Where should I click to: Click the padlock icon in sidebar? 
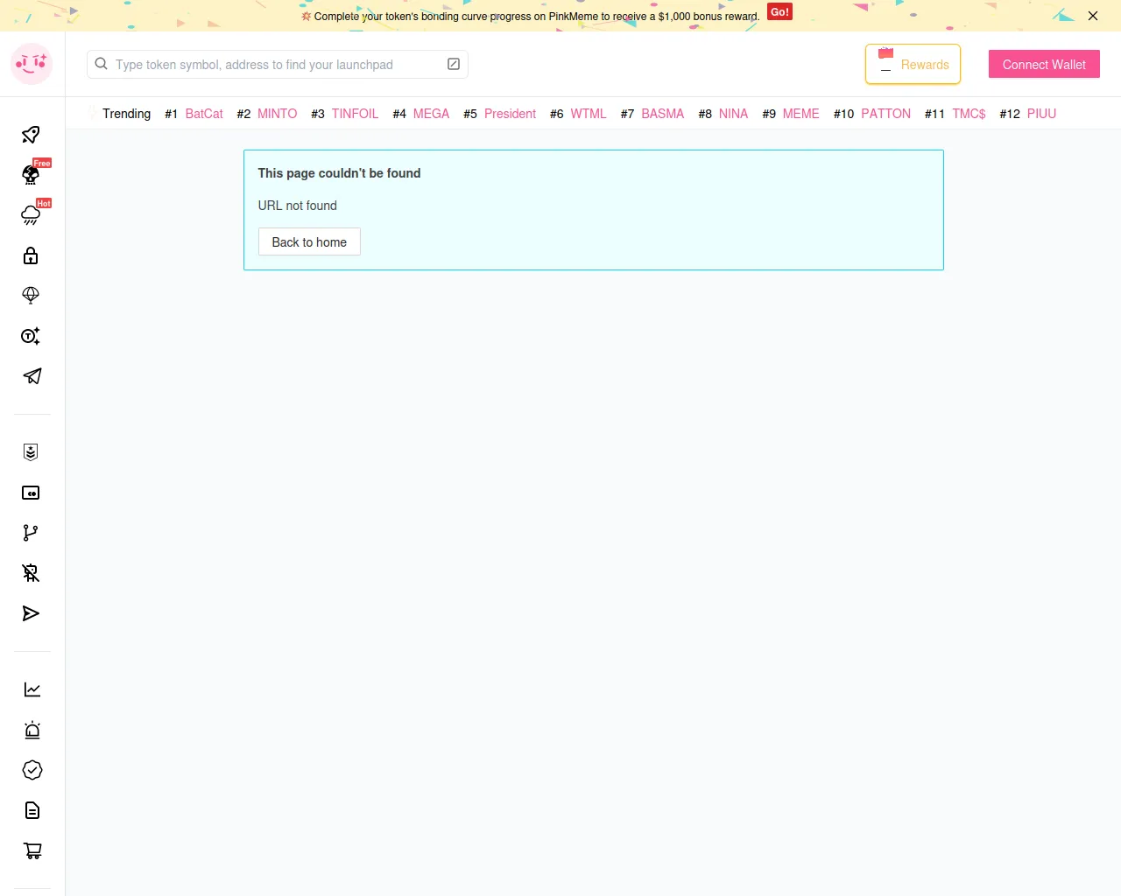31,255
